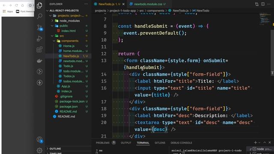Open the Accounts icon
The width and height of the screenshot is (274, 154).
[x=40, y=139]
